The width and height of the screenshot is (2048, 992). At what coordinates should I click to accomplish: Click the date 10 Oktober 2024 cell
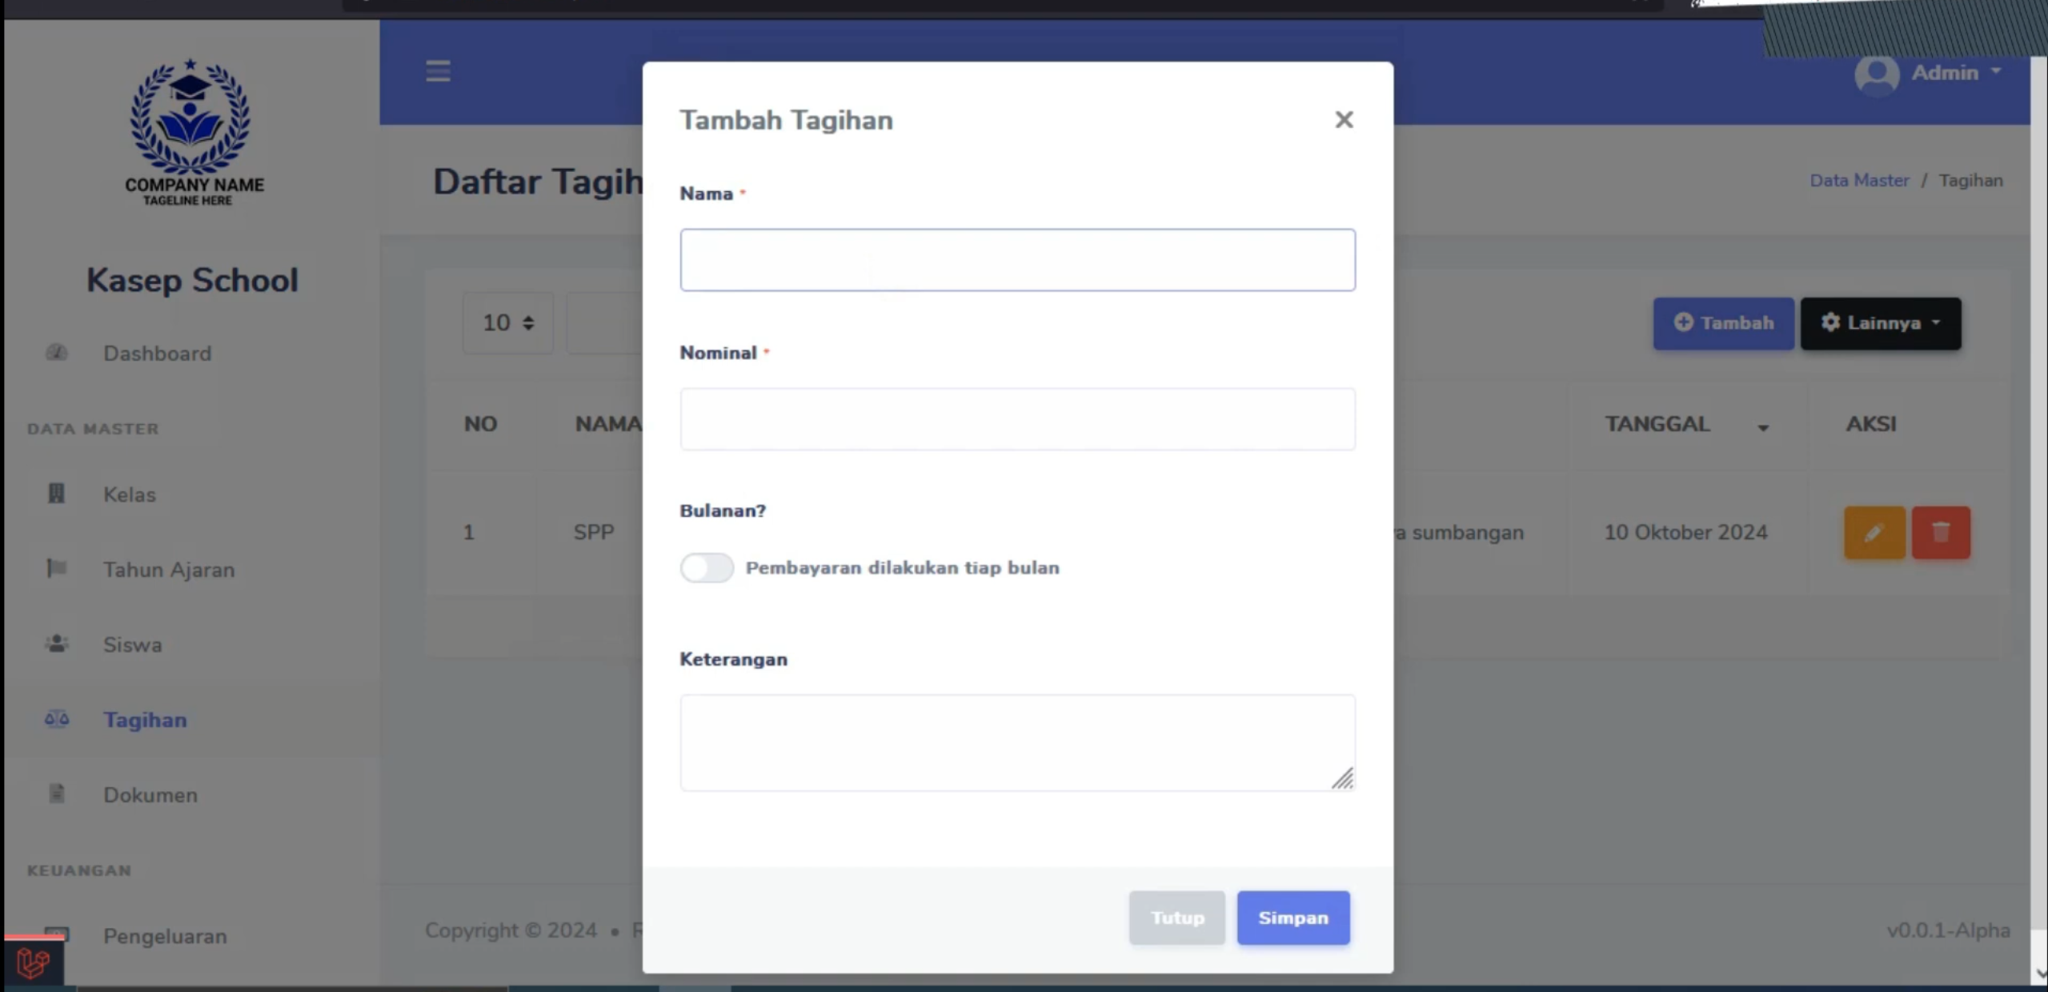click(x=1685, y=533)
